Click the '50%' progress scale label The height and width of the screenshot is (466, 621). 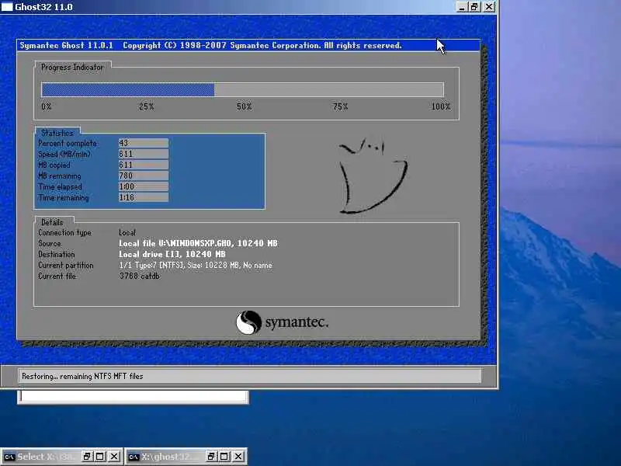(x=244, y=106)
